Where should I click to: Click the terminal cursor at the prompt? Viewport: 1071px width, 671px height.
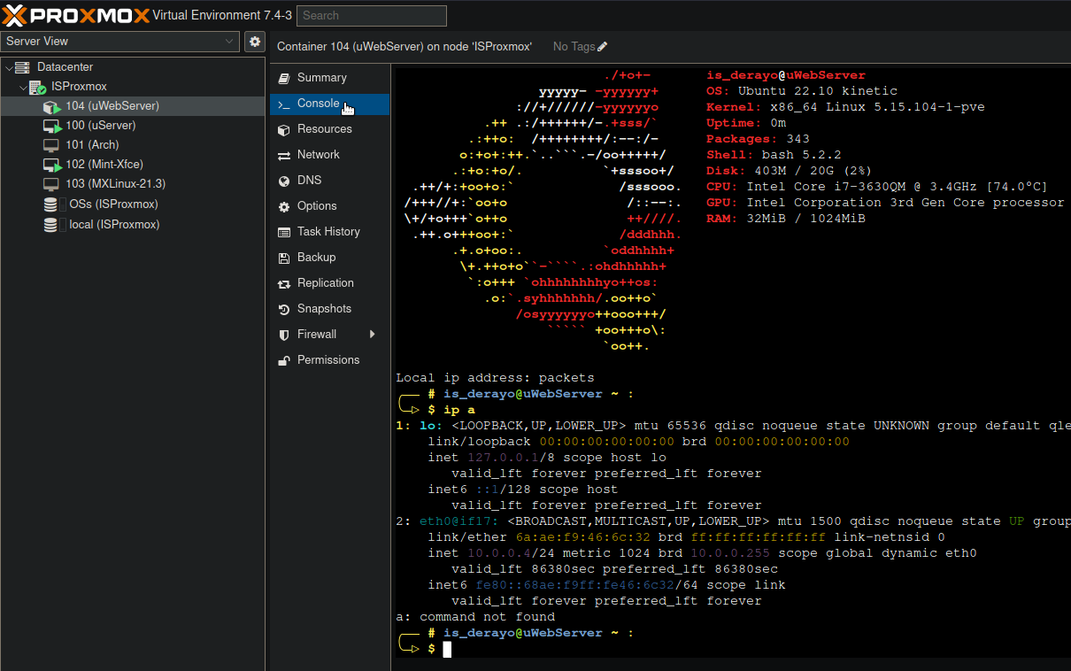pyautogui.click(x=447, y=649)
